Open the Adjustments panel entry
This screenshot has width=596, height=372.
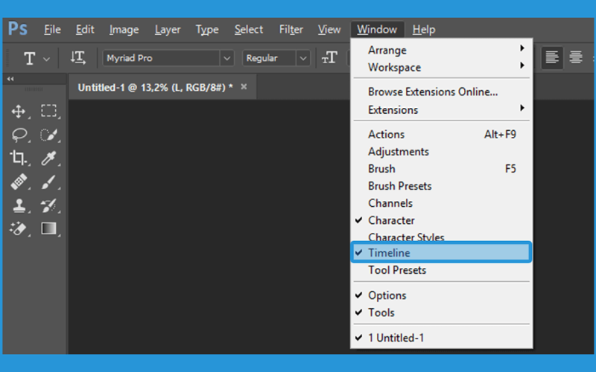tap(441, 152)
